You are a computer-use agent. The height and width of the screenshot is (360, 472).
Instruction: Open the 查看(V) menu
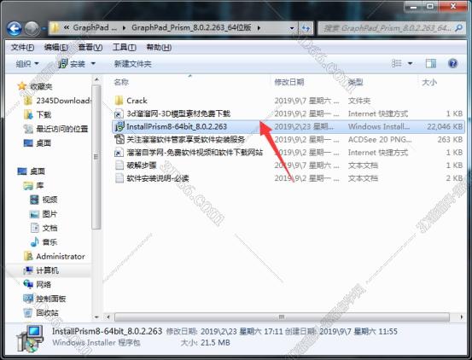tap(90, 47)
